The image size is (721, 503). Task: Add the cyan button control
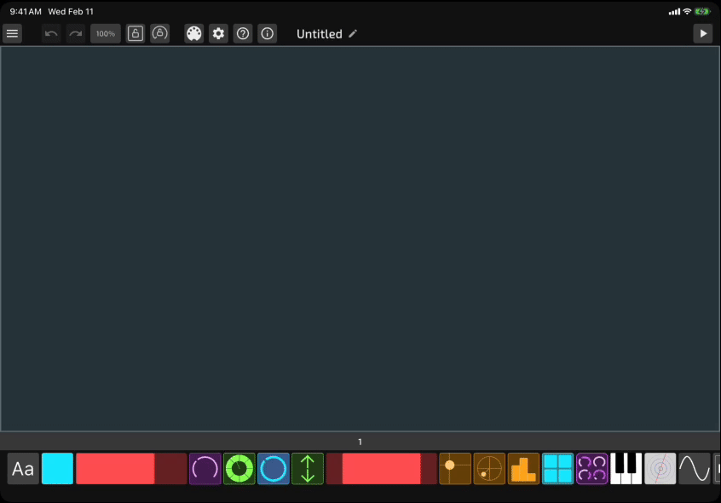57,469
